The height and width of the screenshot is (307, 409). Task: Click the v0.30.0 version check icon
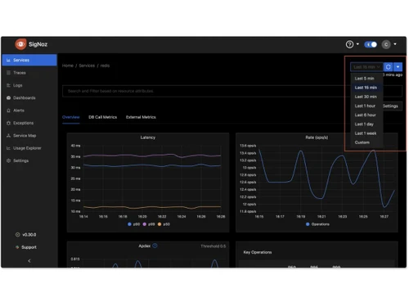[x=17, y=234]
